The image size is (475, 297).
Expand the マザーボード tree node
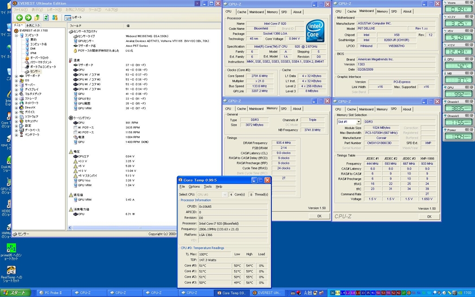pos(16,76)
